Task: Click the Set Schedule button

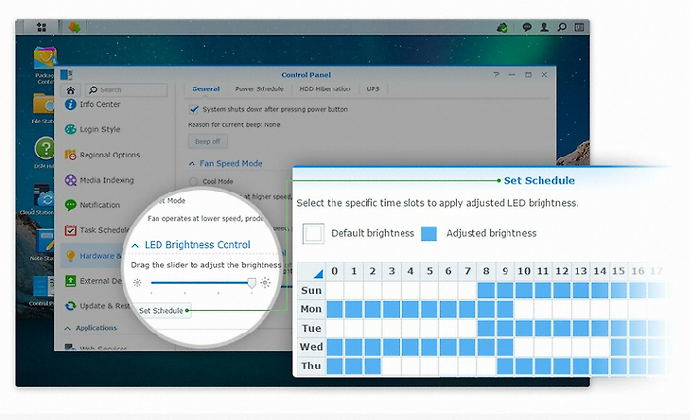Action: click(161, 311)
